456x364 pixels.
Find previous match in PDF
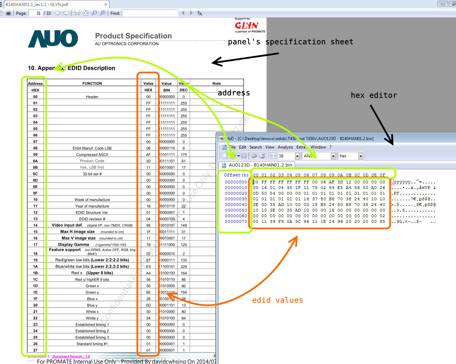(x=183, y=13)
